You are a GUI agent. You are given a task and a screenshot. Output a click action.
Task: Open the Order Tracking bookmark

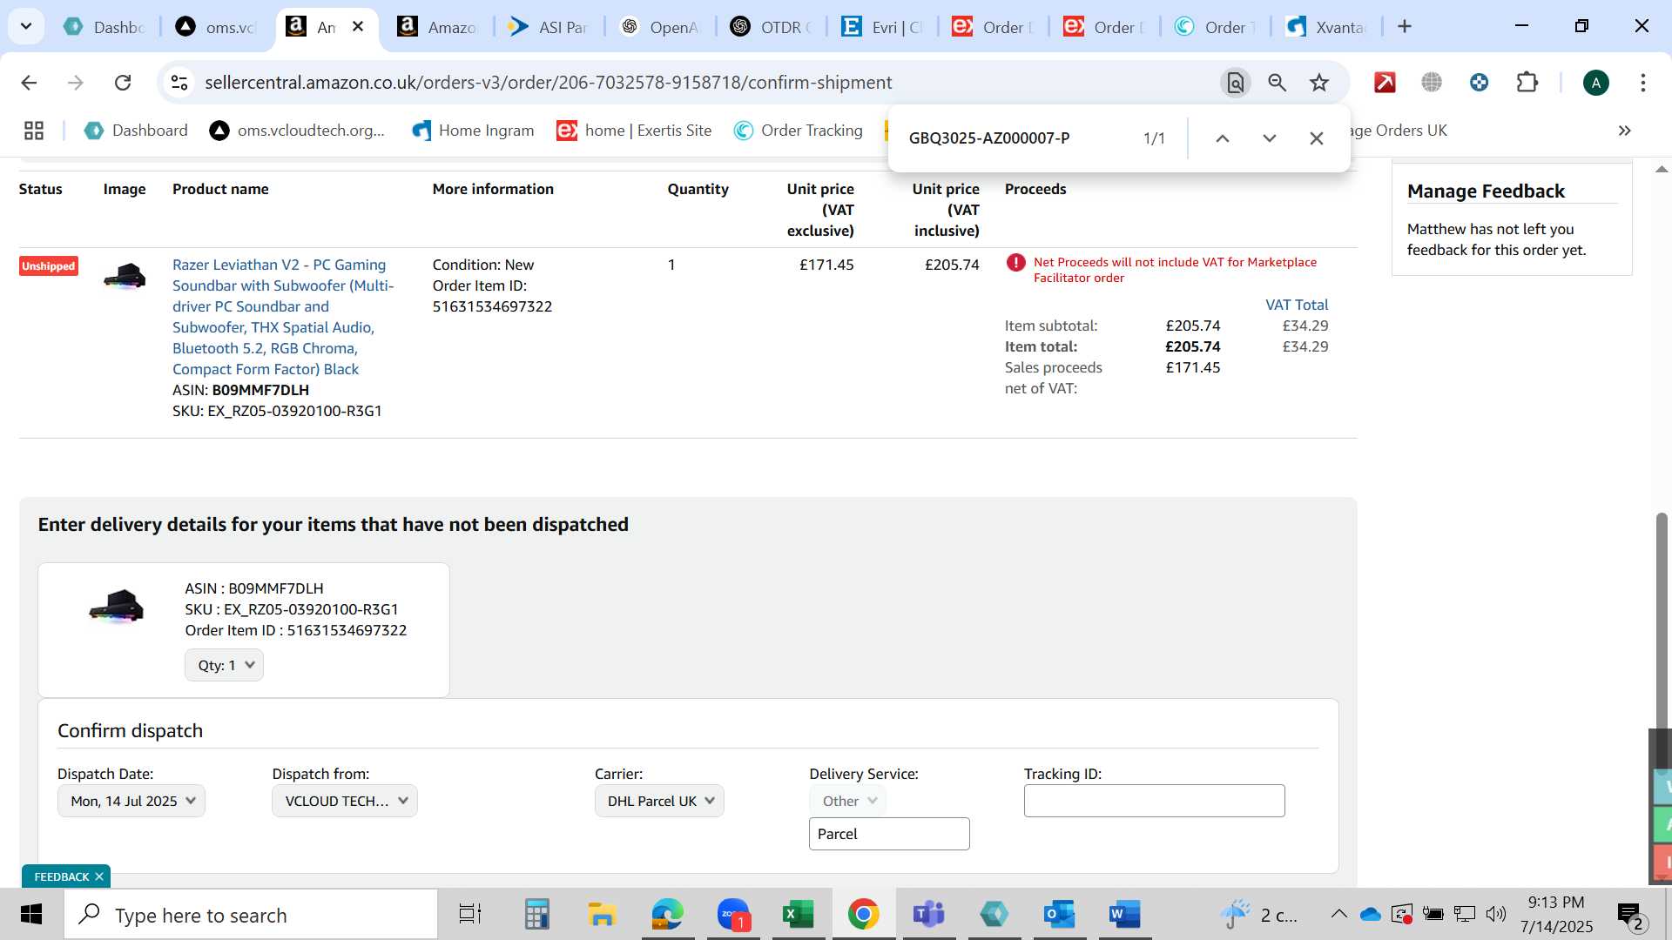(798, 131)
